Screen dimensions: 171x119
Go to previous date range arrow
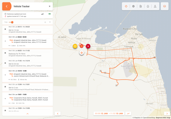click(58, 114)
